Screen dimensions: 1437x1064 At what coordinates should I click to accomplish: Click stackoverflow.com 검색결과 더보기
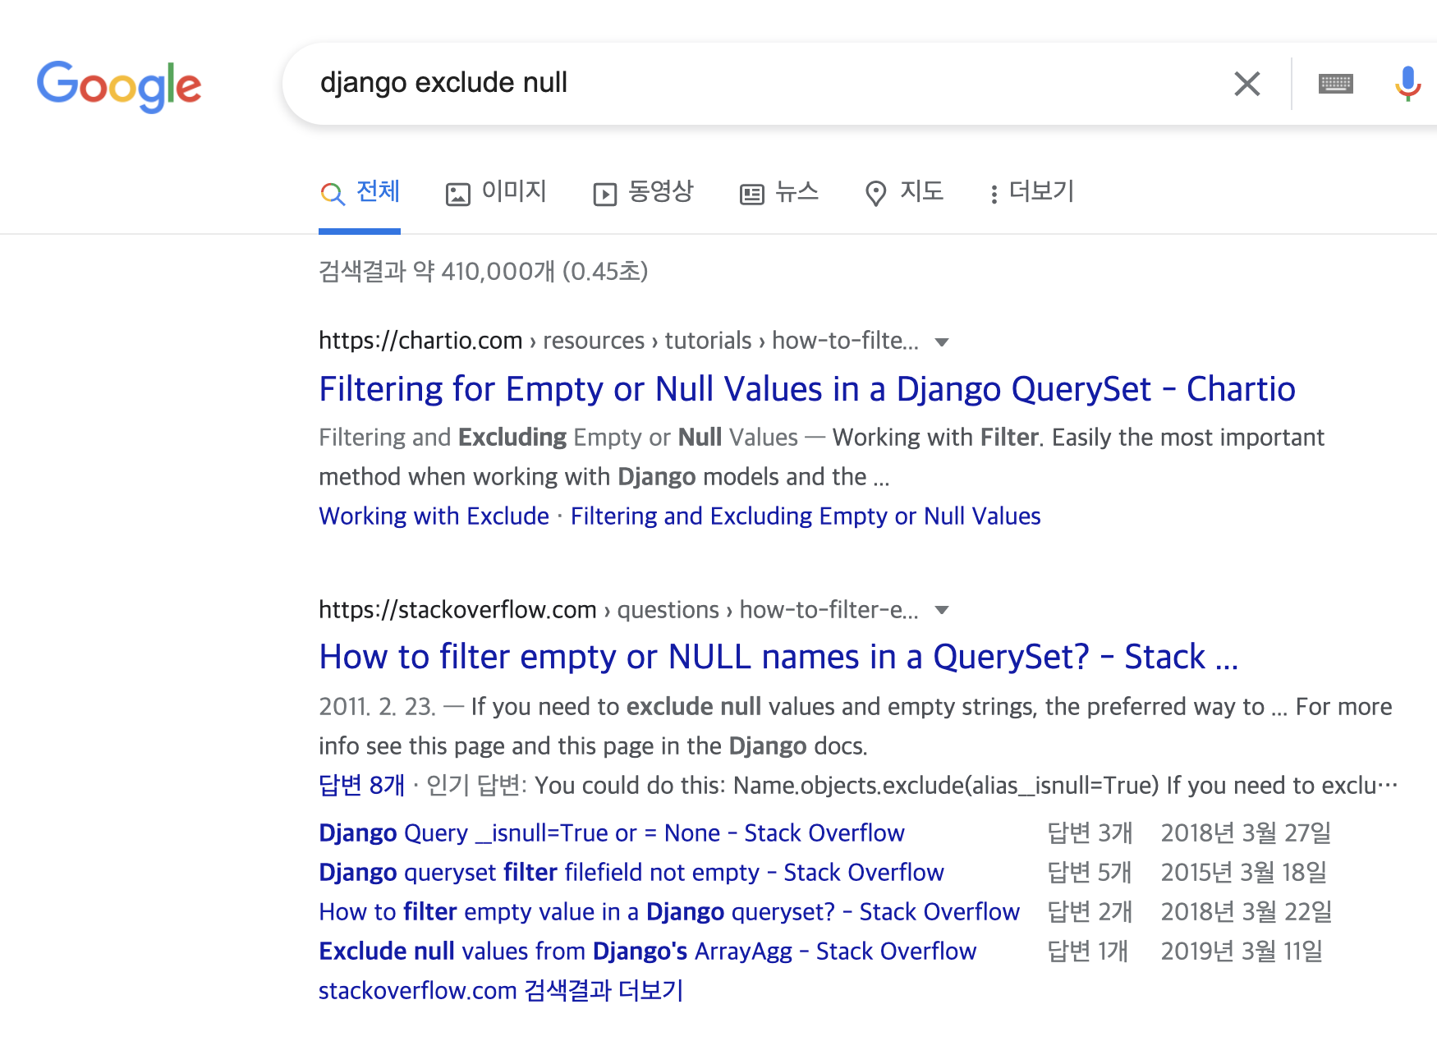(x=501, y=990)
